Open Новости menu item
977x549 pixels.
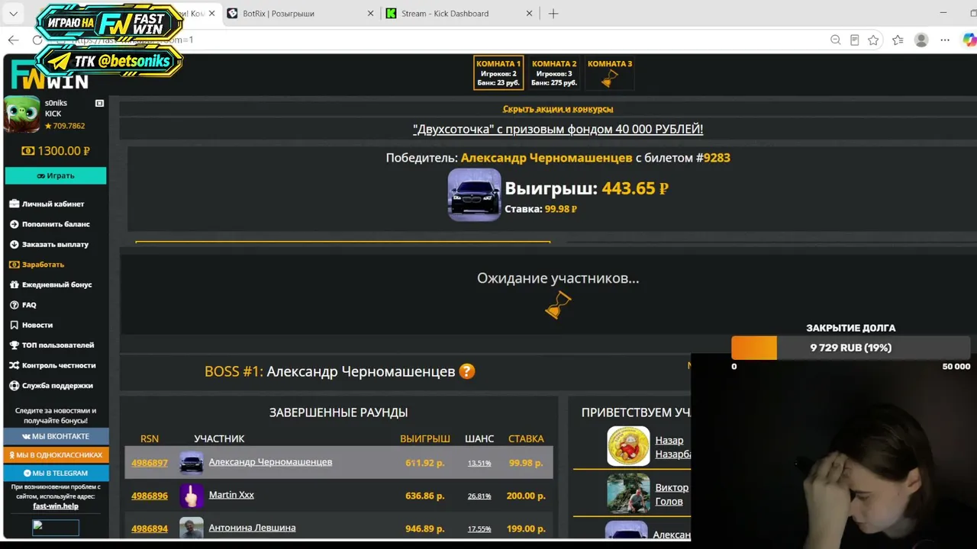pos(31,325)
